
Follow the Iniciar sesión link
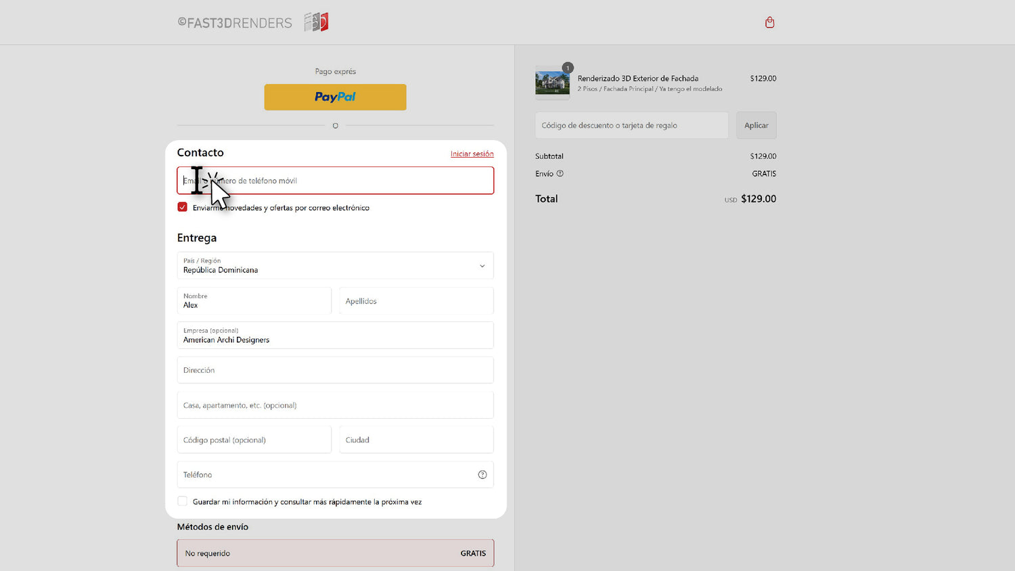click(472, 154)
